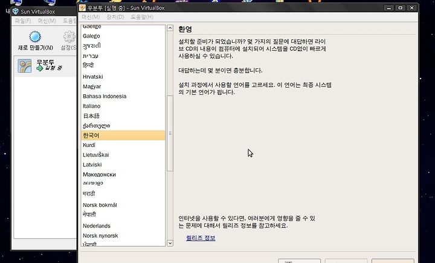Image resolution: width=435 pixels, height=263 pixels.
Task: Open the 도움말(H) menu in the VM window
Action: [x=142, y=17]
